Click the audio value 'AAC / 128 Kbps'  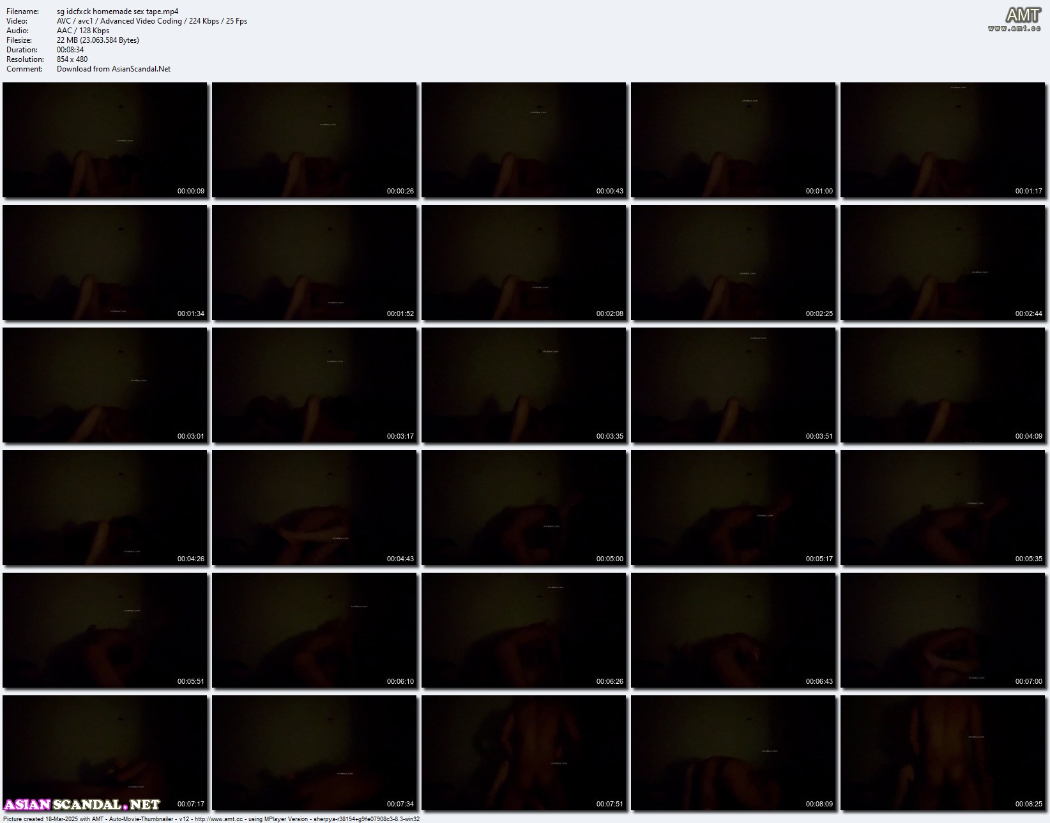click(x=83, y=31)
